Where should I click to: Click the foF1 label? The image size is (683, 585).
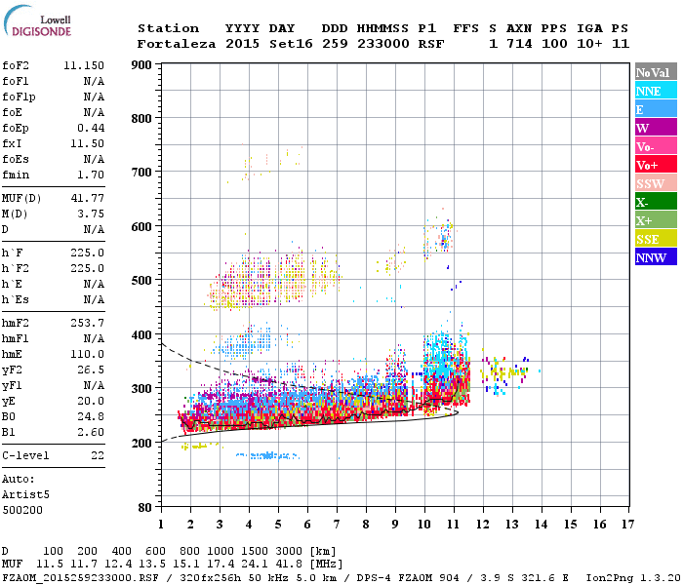point(16,81)
